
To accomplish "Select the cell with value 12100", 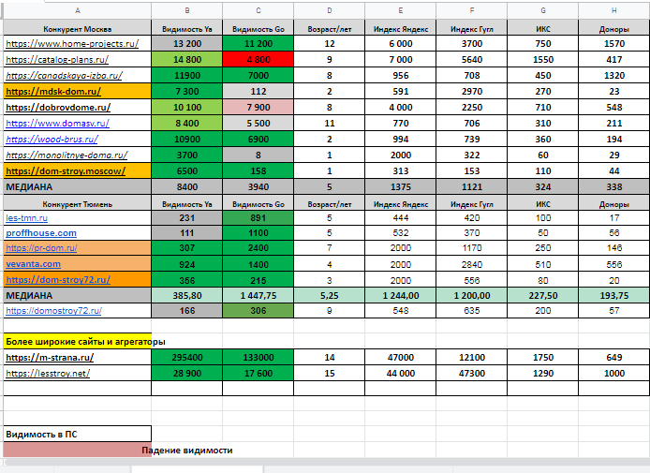I will (472, 358).
